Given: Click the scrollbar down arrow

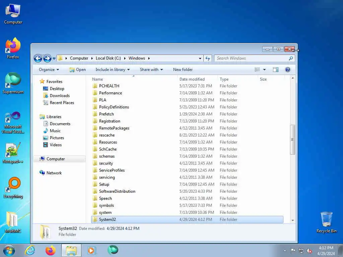Looking at the screenshot, I should tap(293, 220).
